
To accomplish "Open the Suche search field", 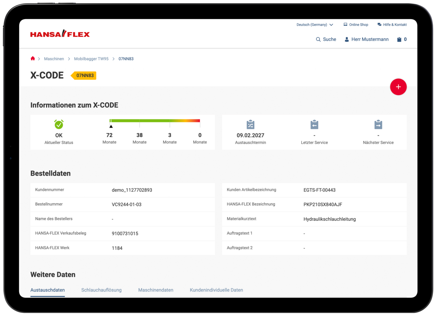I will pos(326,39).
